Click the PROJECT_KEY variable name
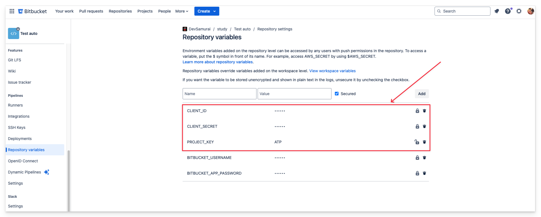 pos(200,142)
